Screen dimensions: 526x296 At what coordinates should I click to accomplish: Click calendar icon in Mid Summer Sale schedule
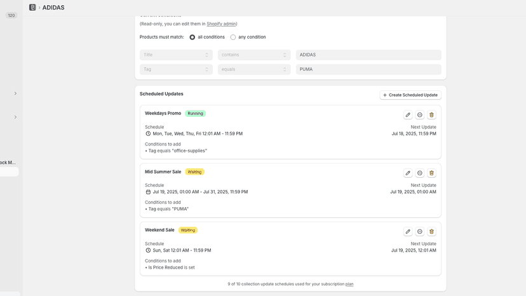pyautogui.click(x=148, y=192)
